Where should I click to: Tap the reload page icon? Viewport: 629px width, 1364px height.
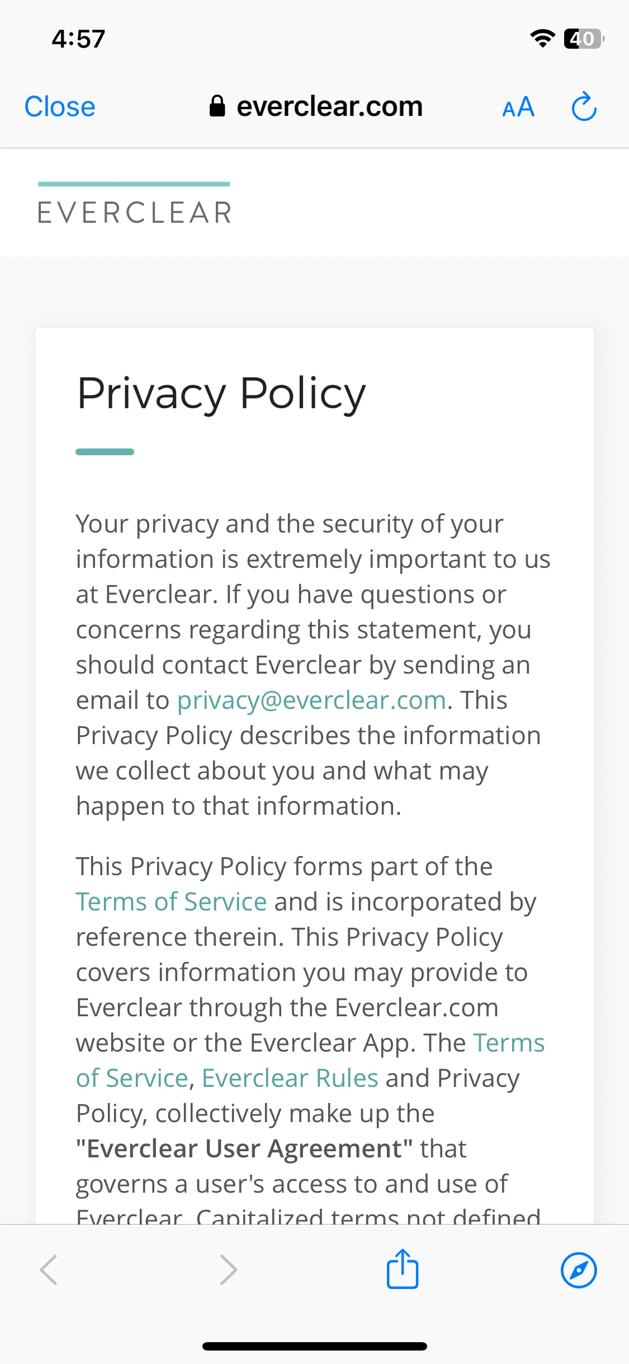(x=584, y=106)
